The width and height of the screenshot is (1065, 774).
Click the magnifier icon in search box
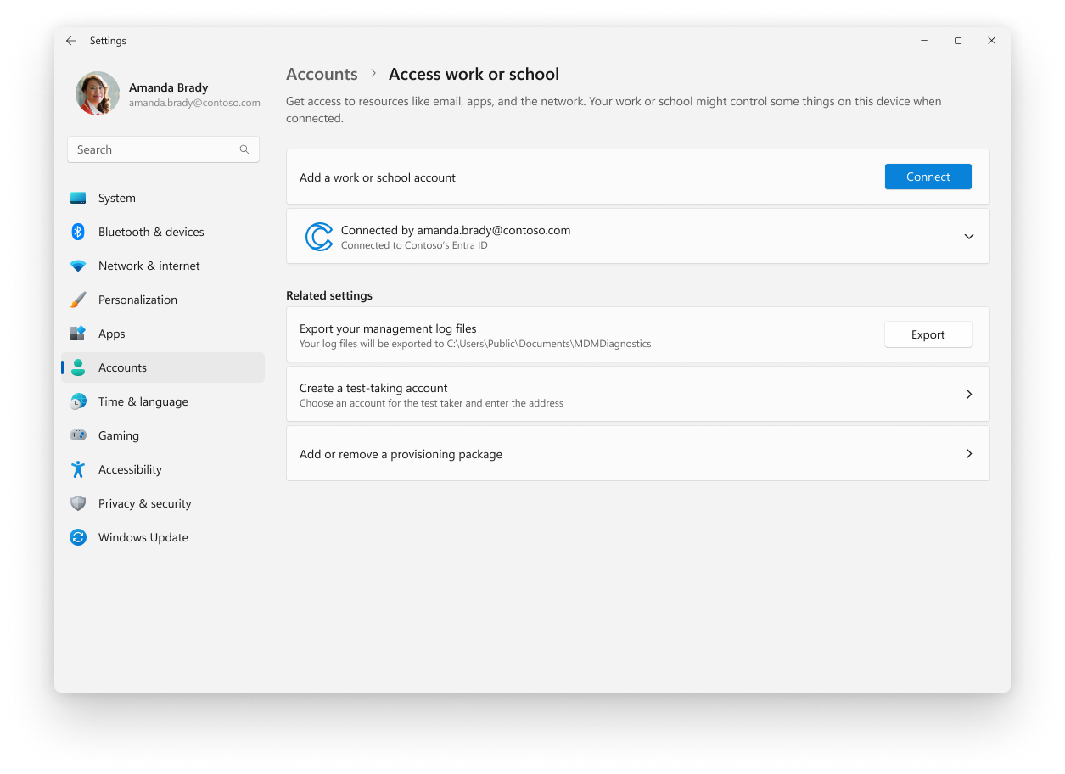coord(244,149)
